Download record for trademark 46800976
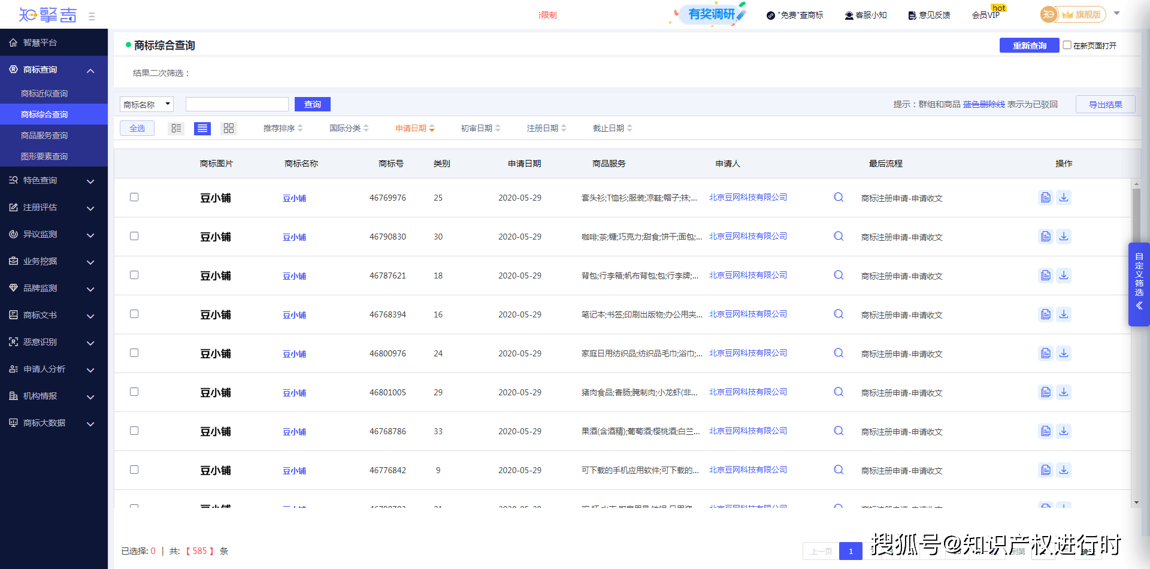Image resolution: width=1150 pixels, height=569 pixels. [x=1064, y=353]
